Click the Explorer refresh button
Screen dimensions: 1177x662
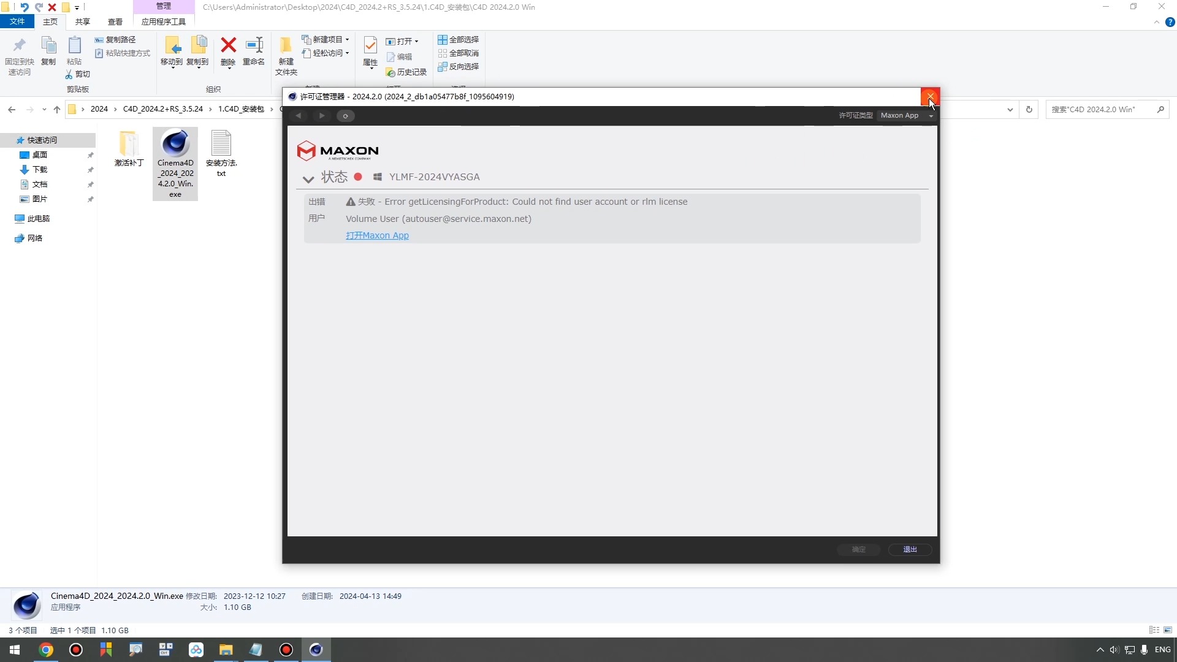pos(1029,110)
